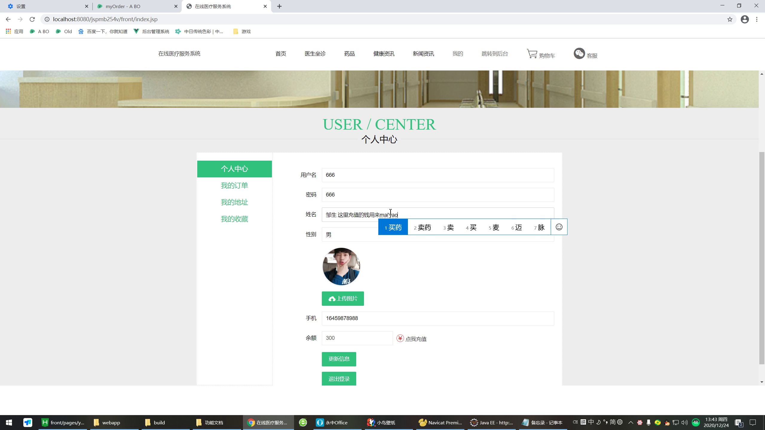Click the QQ penguin icon in system tray

pos(667,422)
